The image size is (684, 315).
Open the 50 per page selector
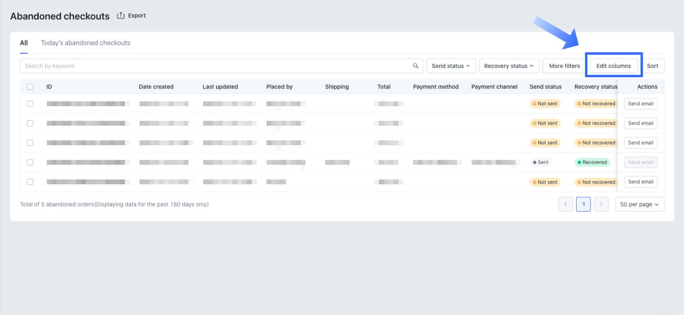[x=639, y=204]
